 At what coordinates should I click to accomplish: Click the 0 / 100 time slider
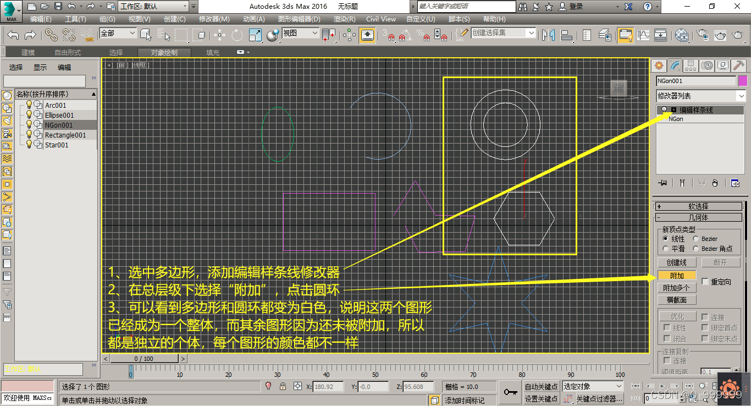[x=144, y=359]
